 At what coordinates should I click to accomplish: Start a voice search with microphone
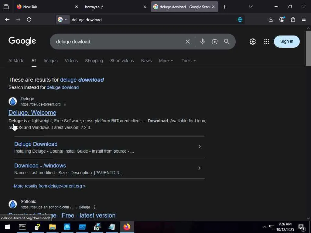202,41
